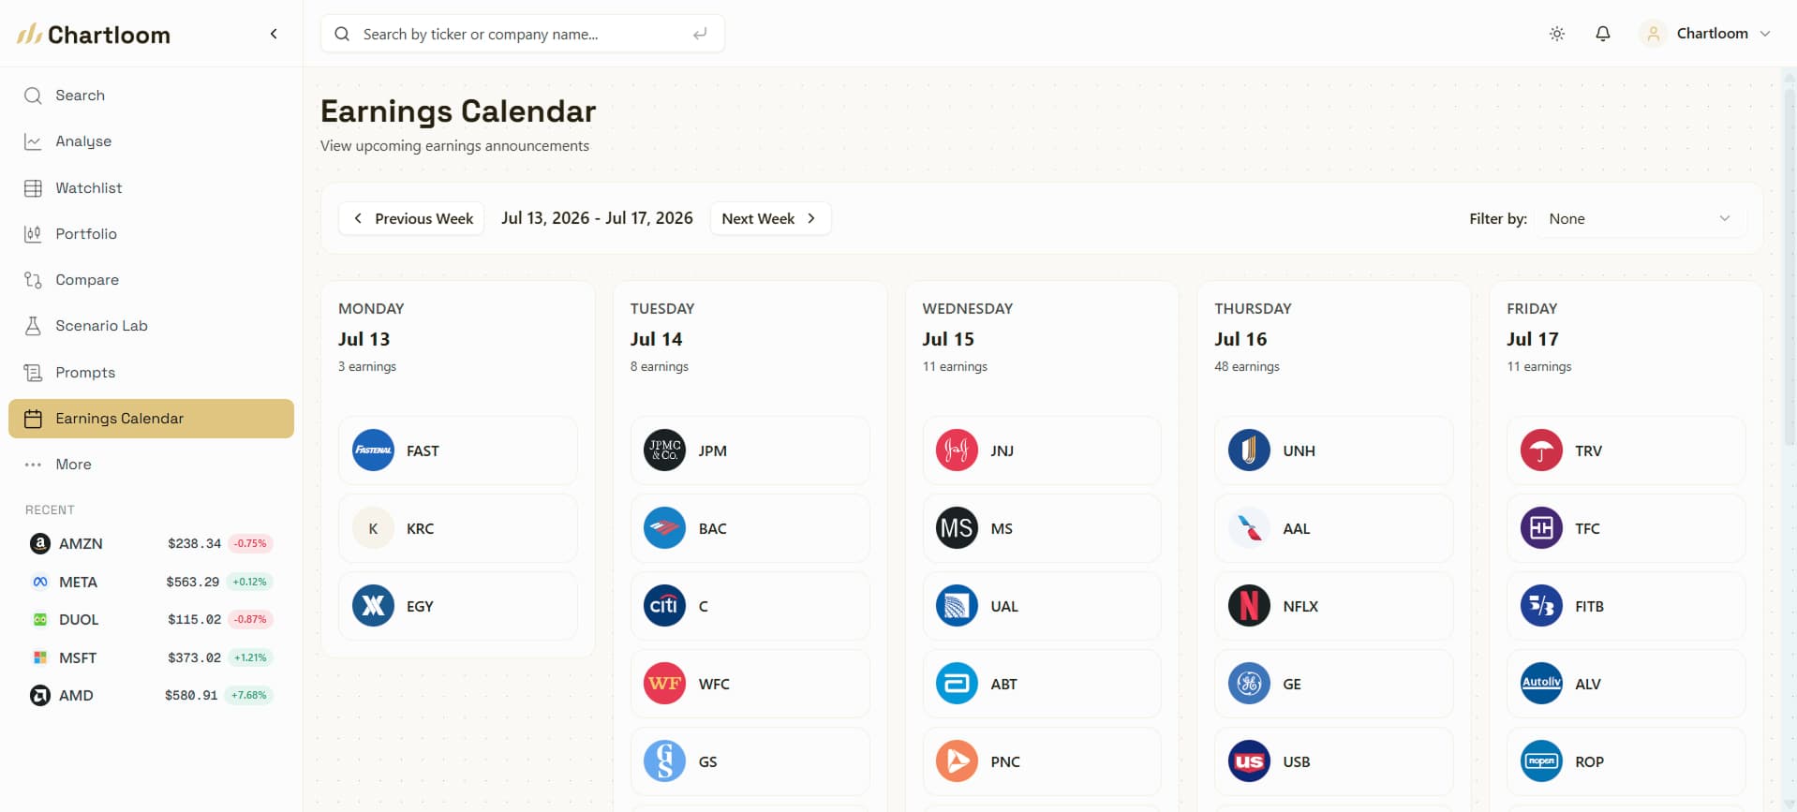Click the Goldman Sachs GS logo
This screenshot has height=812, width=1797.
click(x=665, y=761)
